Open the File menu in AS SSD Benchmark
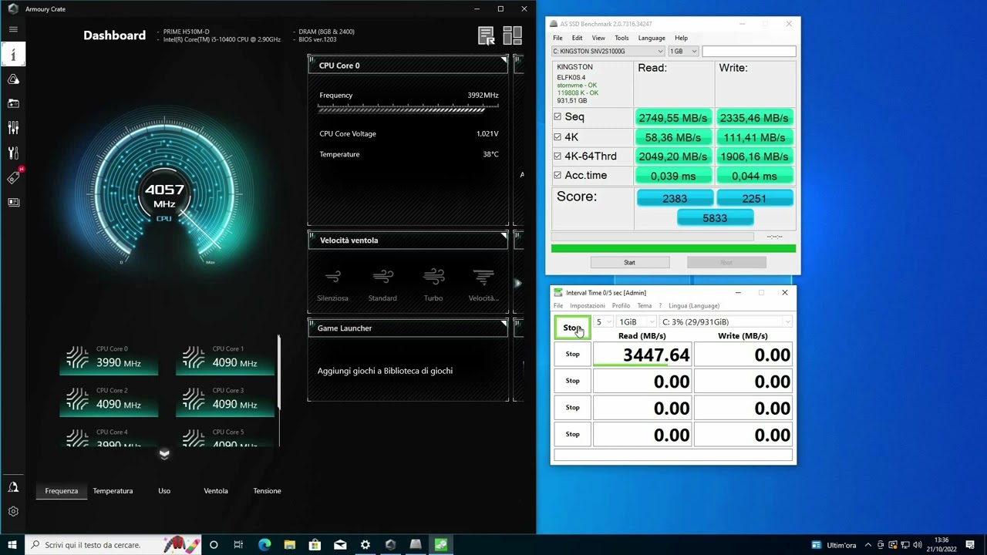 (558, 38)
